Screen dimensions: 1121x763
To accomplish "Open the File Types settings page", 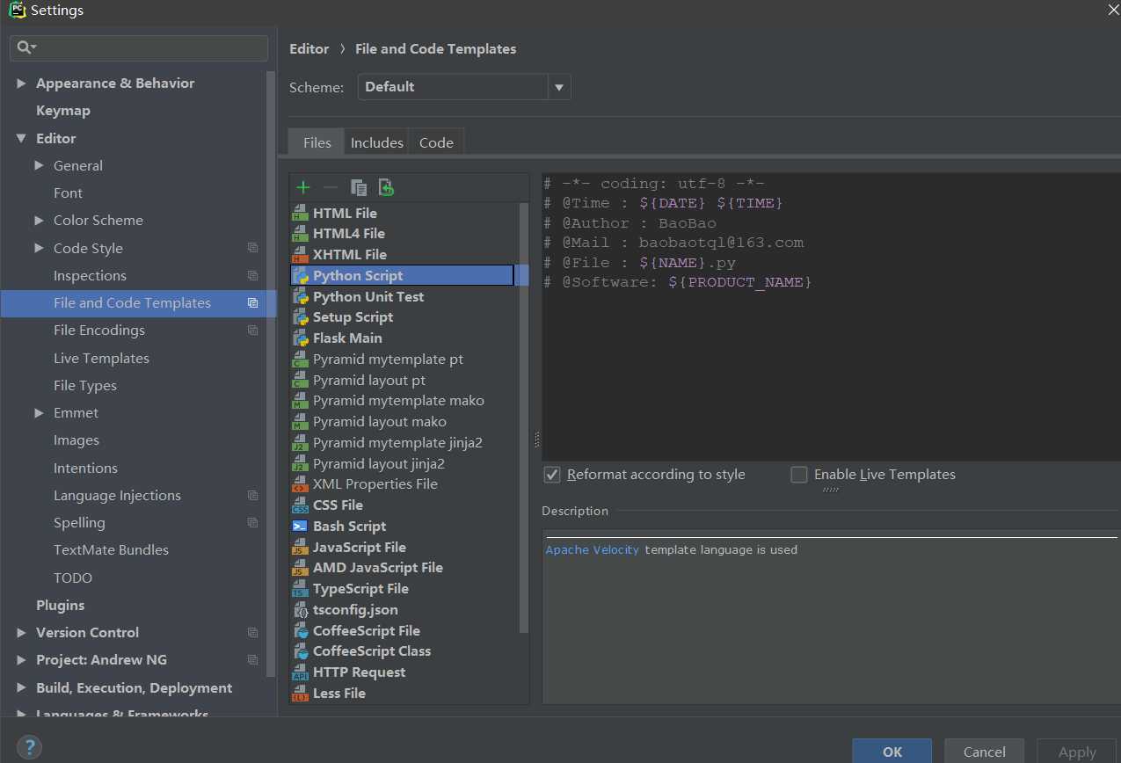I will pyautogui.click(x=85, y=386).
